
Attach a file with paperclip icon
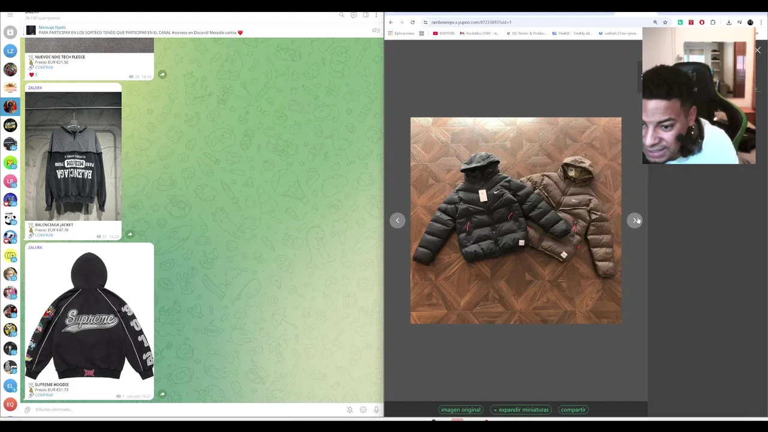pos(27,410)
